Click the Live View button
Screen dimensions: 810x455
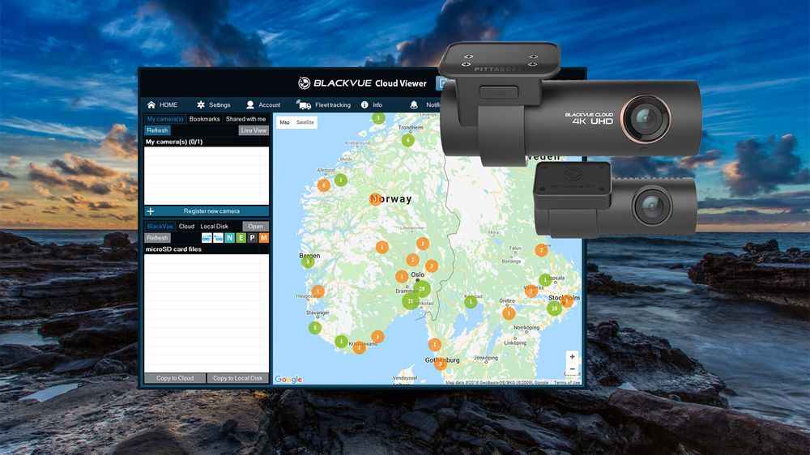click(x=254, y=130)
